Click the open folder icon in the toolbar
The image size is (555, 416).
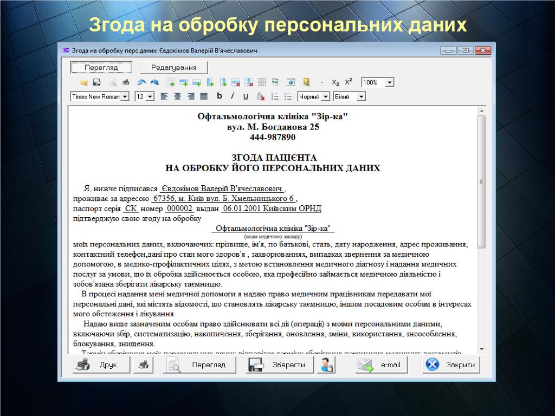tap(83, 83)
